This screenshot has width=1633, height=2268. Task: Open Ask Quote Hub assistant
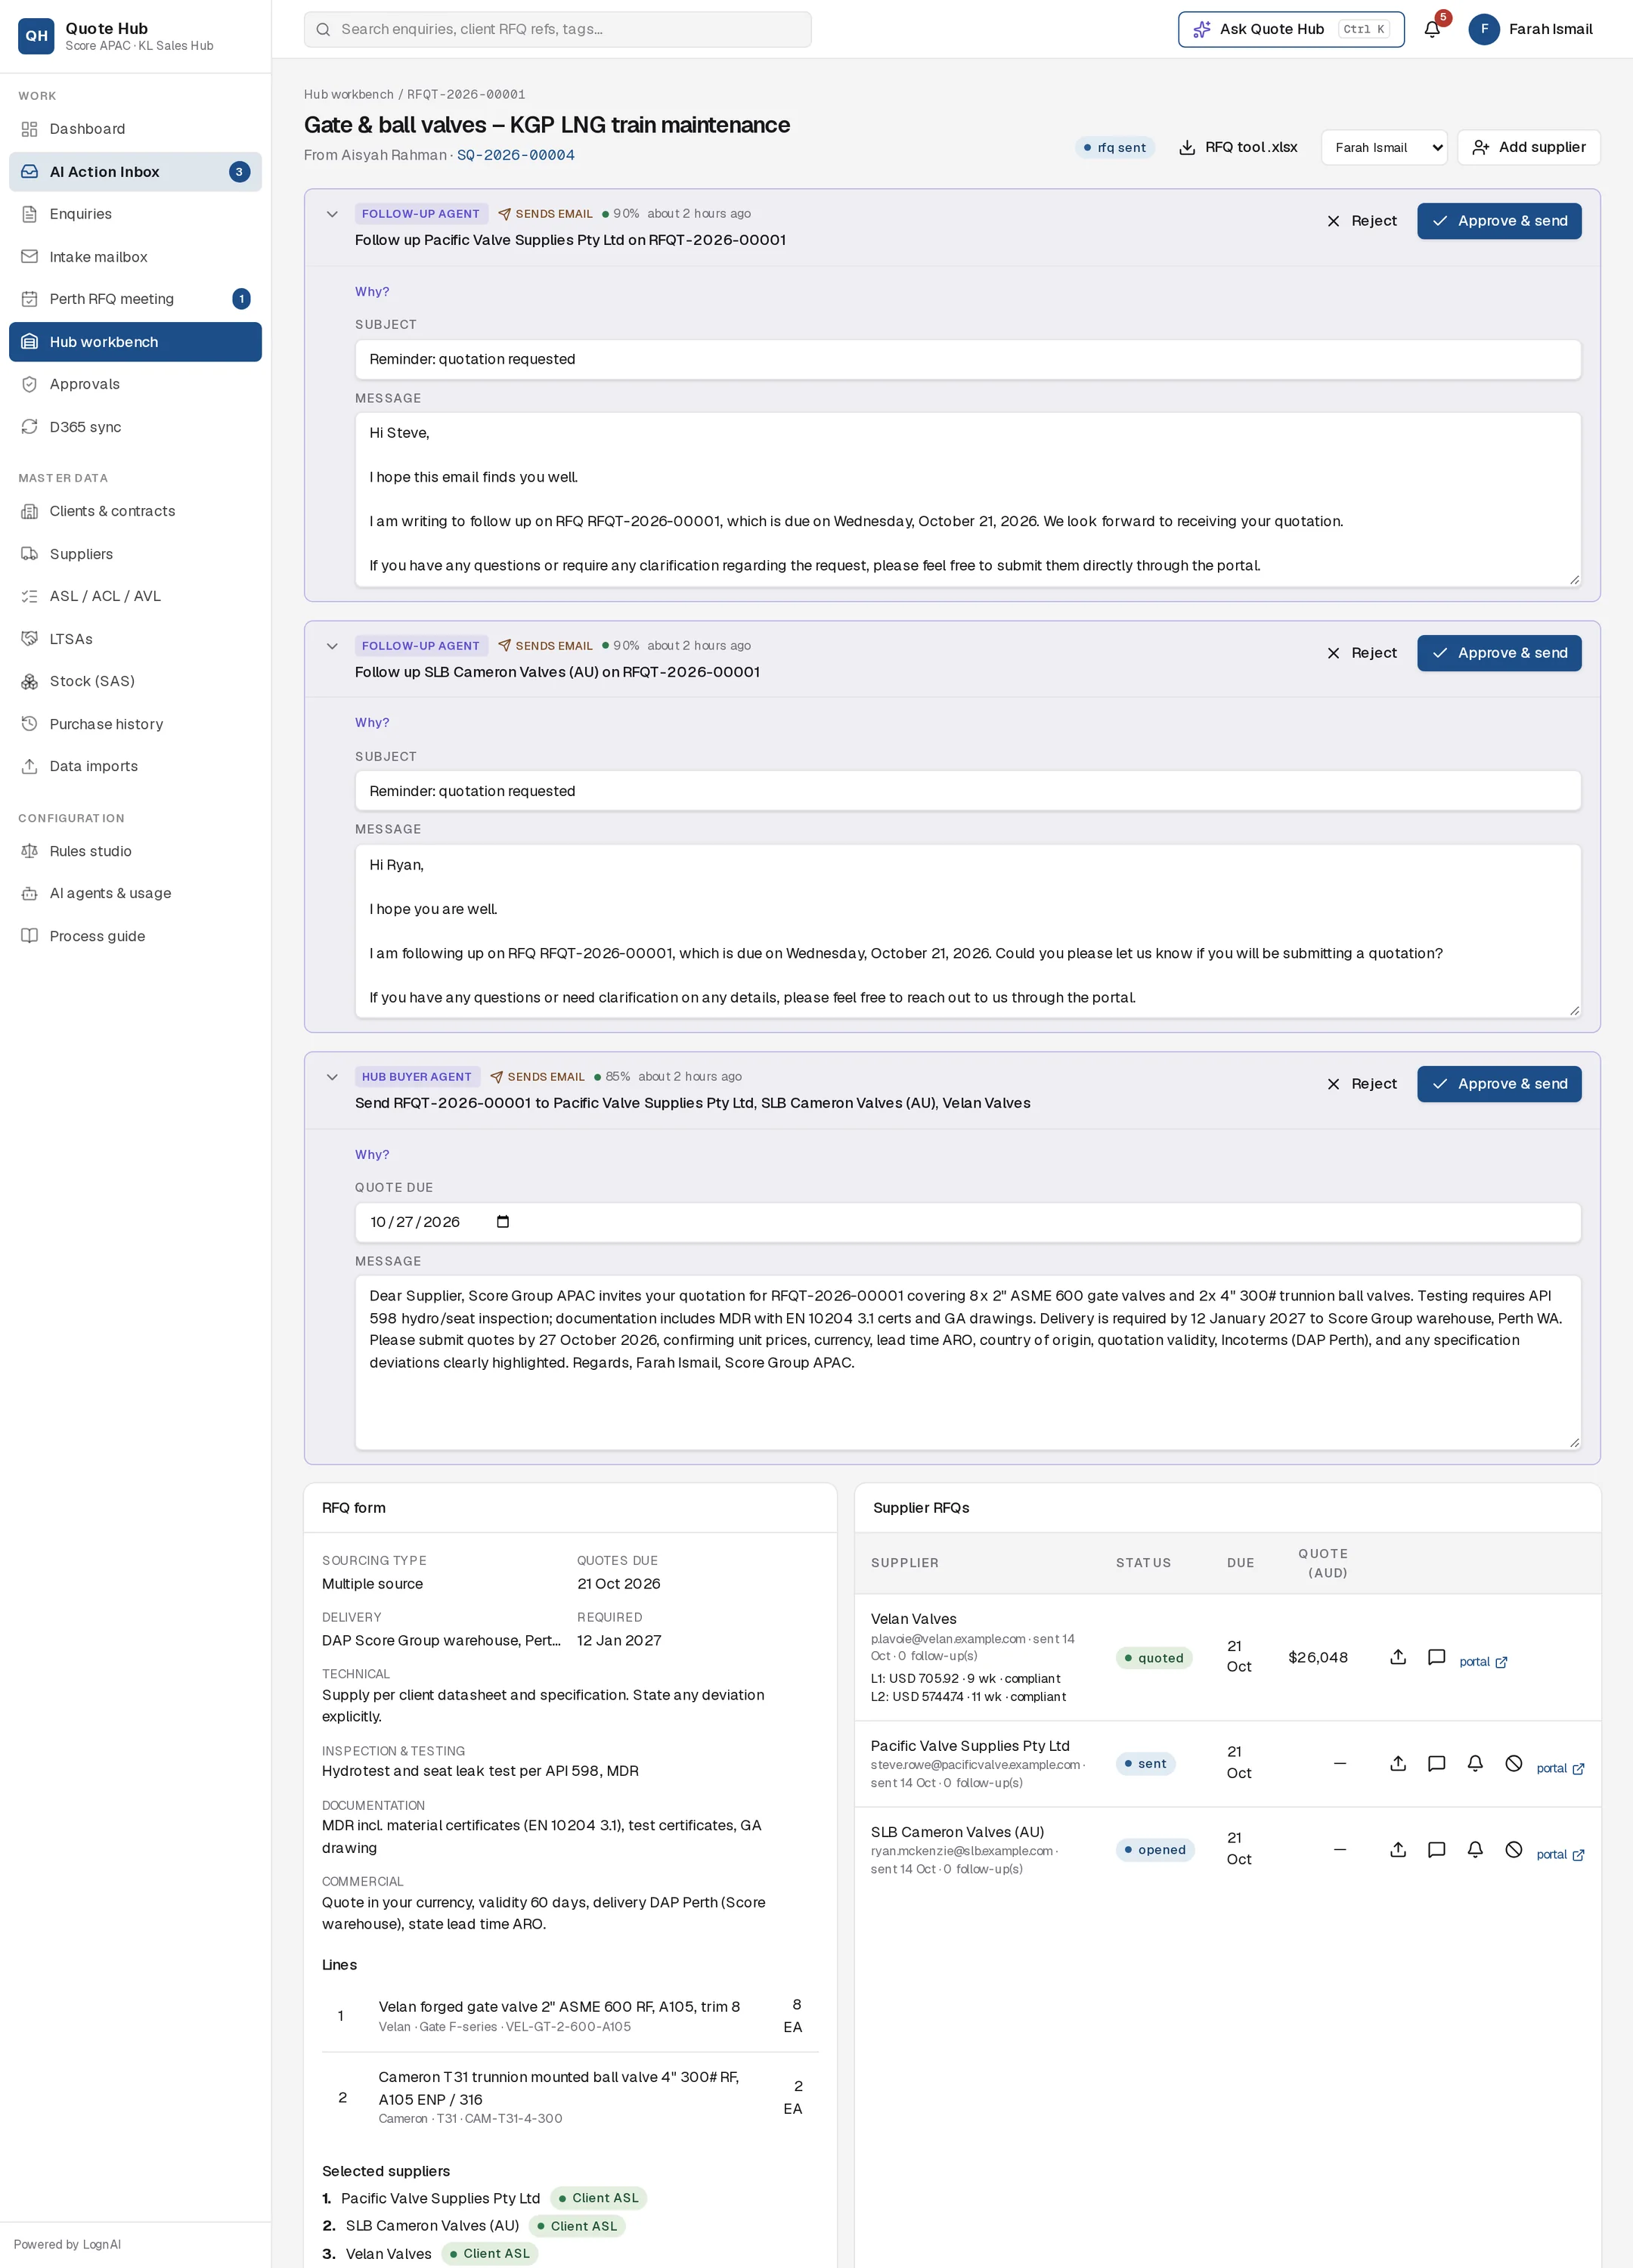[1291, 29]
